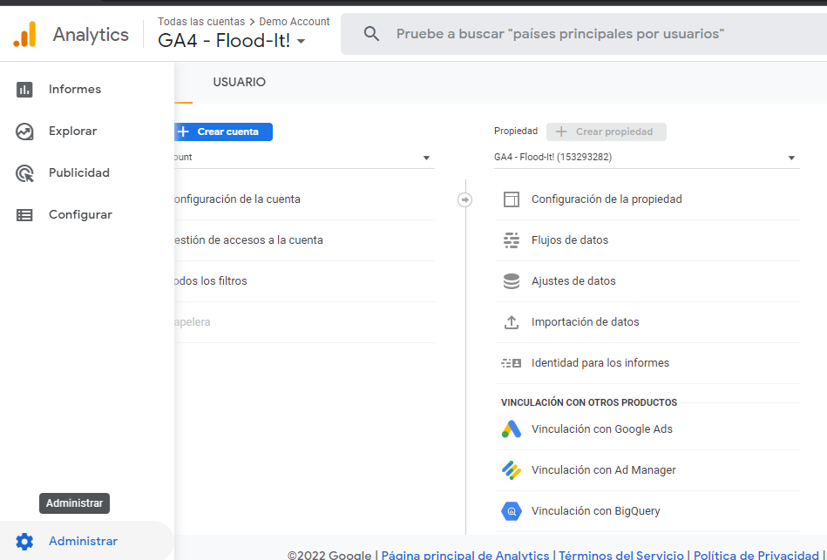Click the Importación de datos upload icon
Image resolution: width=827 pixels, height=560 pixels.
point(511,322)
